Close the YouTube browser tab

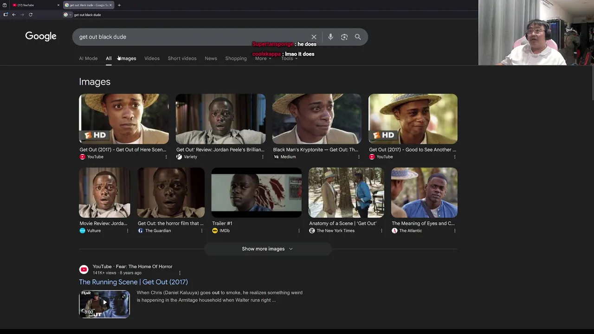(58, 5)
